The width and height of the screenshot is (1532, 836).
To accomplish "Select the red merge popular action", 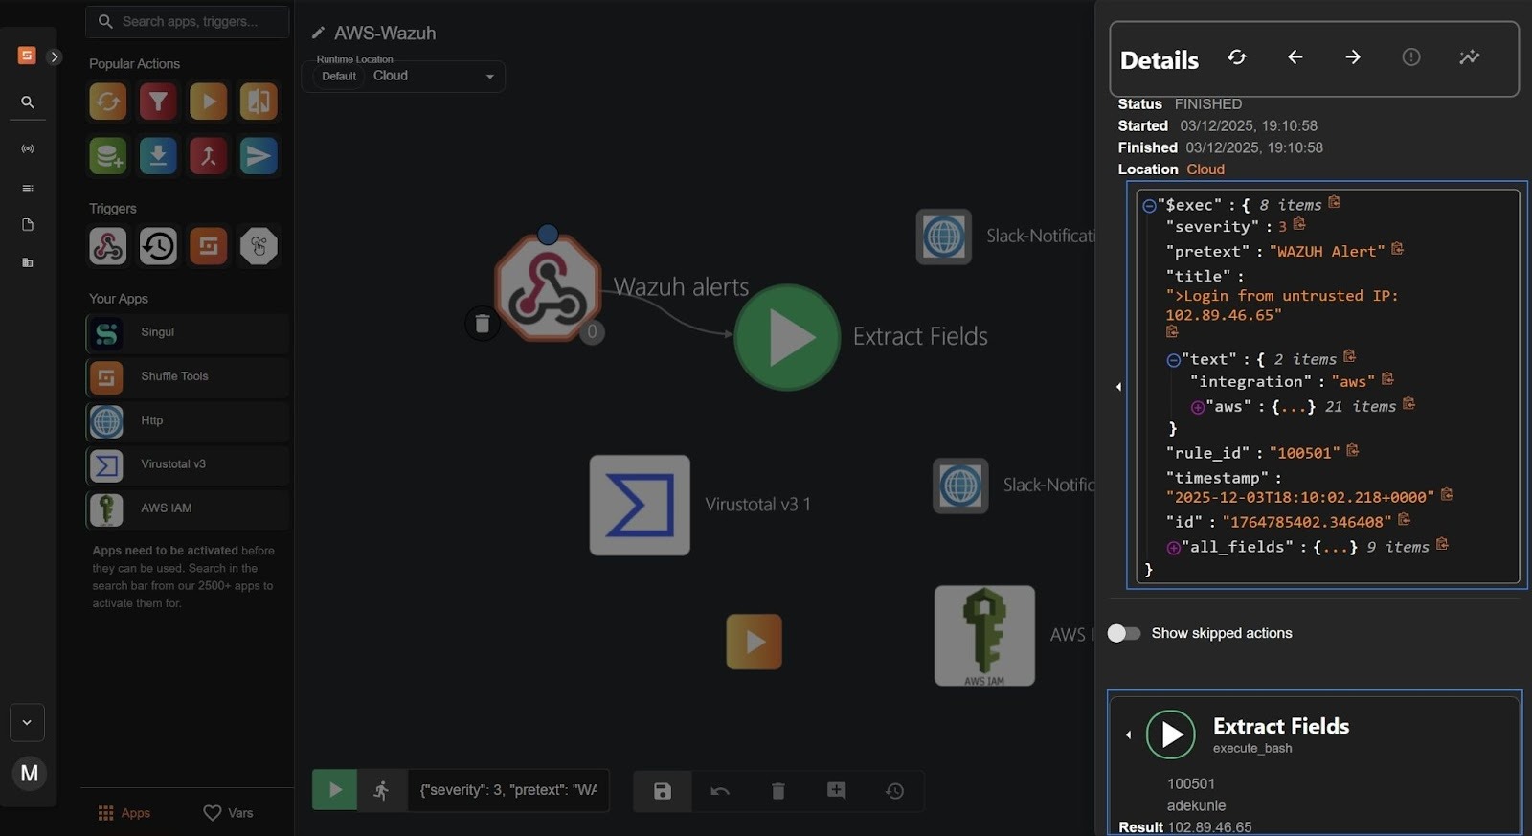I will coord(208,155).
